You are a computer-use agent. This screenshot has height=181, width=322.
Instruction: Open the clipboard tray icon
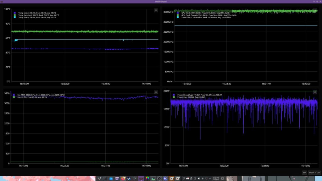click(x=191, y=178)
